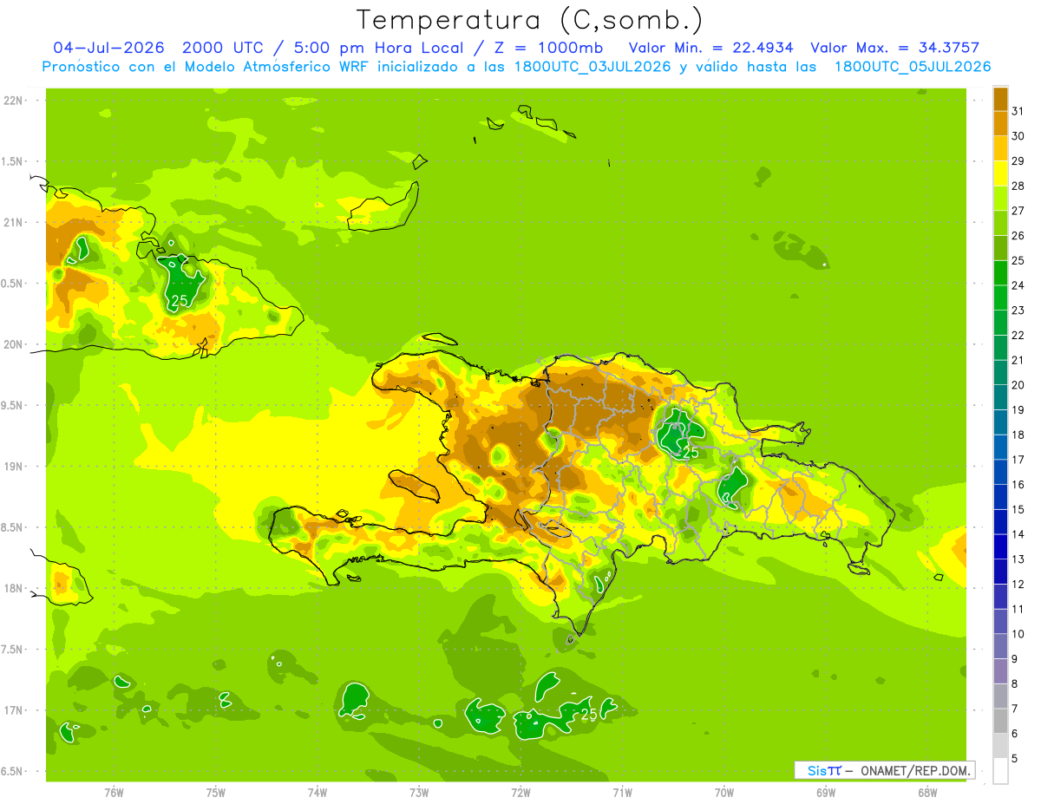Click the '75W' longitude axis label
The width and height of the screenshot is (1041, 804).
pyautogui.click(x=216, y=793)
